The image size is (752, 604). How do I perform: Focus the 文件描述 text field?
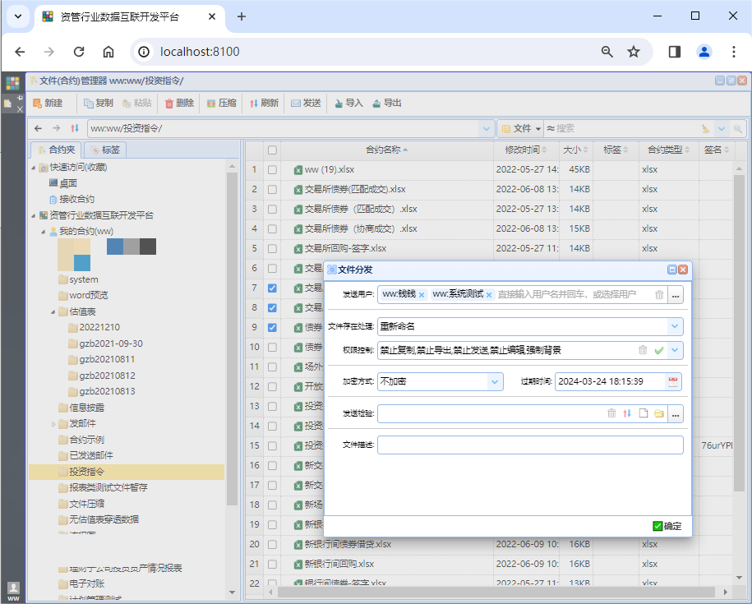pos(530,445)
